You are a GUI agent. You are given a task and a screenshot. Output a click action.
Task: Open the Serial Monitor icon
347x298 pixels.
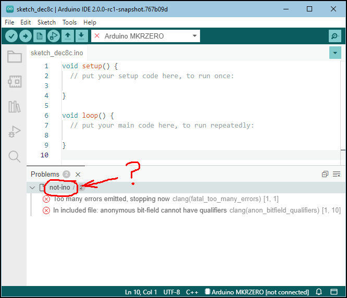(334, 36)
